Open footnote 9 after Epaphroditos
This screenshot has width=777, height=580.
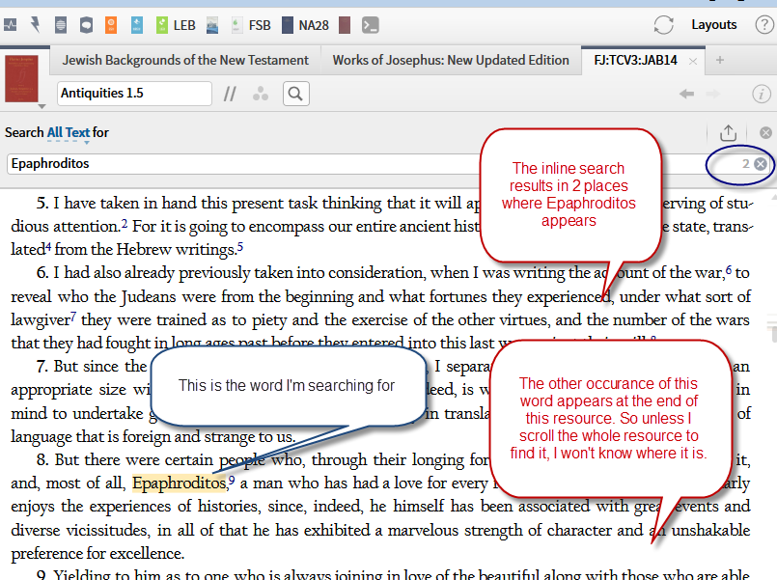pos(232,480)
